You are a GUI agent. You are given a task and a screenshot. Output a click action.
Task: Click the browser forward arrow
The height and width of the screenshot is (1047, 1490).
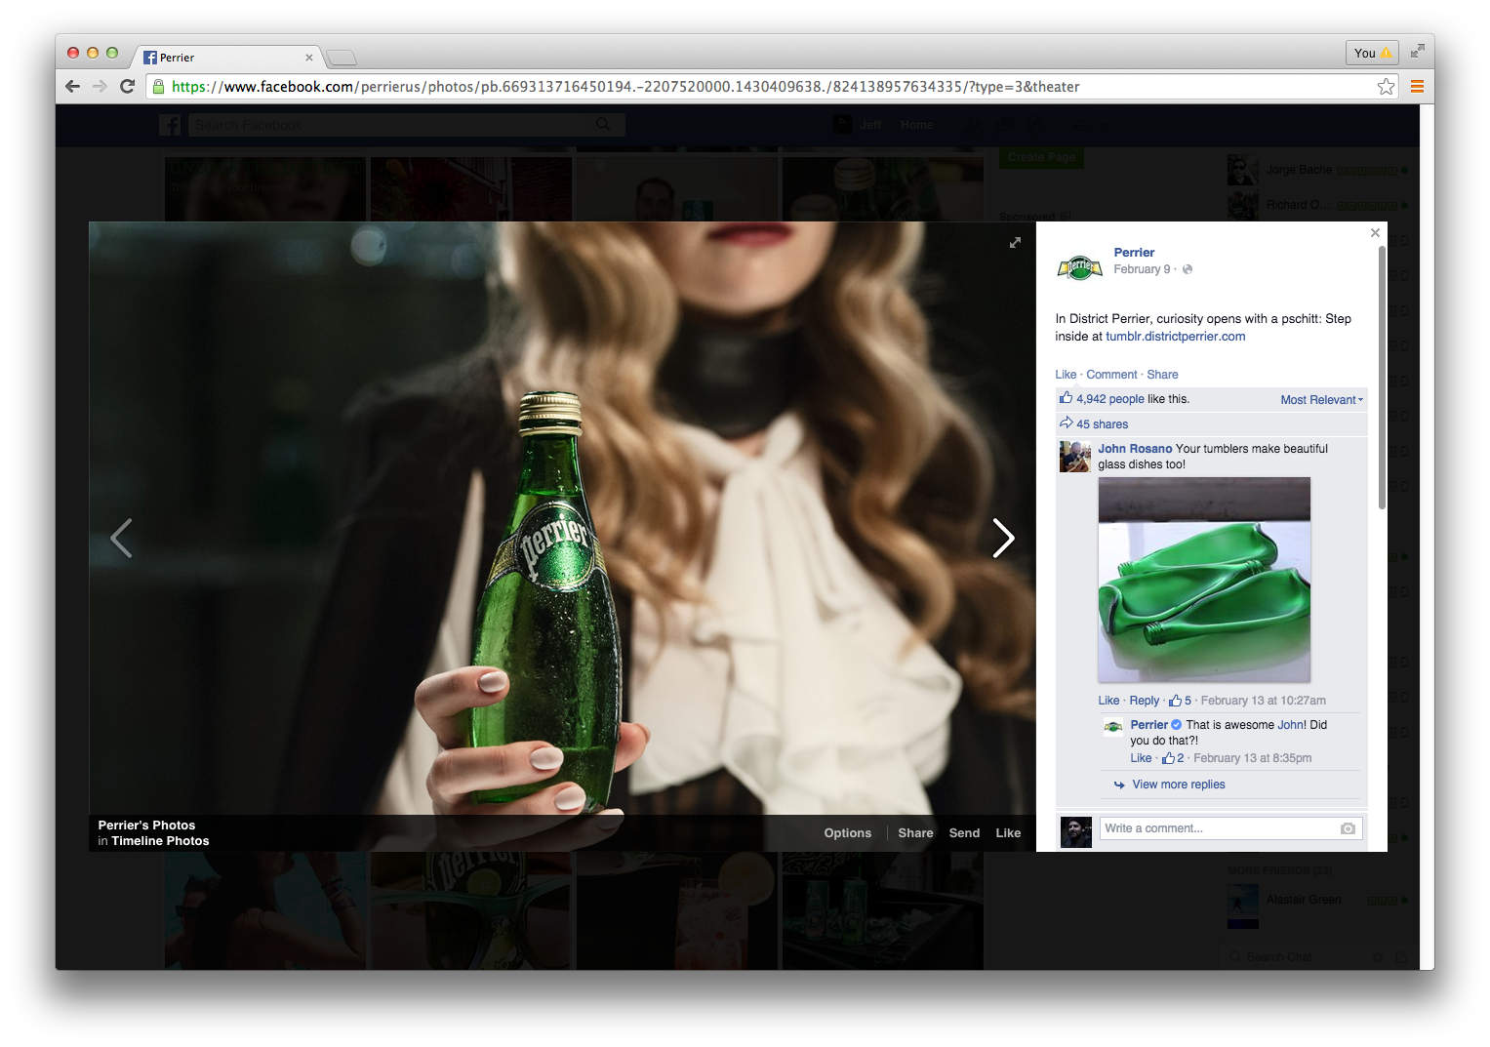tap(100, 87)
